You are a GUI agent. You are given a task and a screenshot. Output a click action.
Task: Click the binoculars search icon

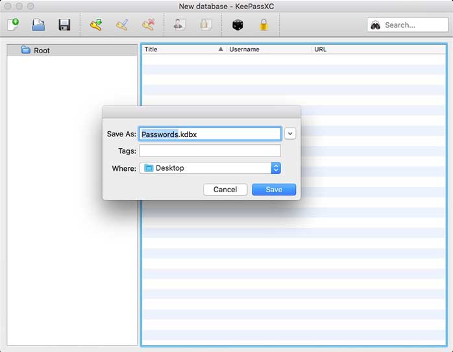click(375, 25)
